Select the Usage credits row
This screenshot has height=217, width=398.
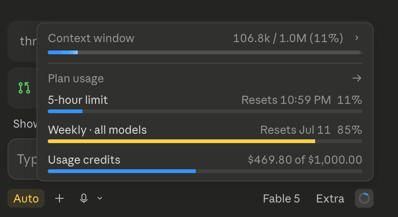205,164
